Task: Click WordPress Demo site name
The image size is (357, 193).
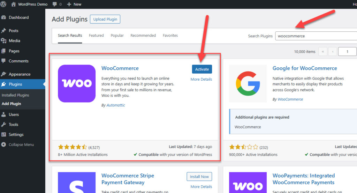Action: pos(33,4)
